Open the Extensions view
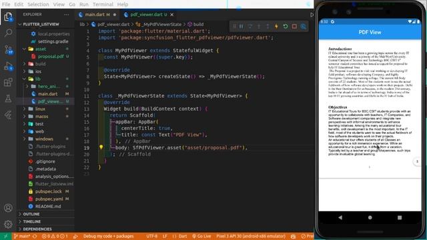 [8, 82]
